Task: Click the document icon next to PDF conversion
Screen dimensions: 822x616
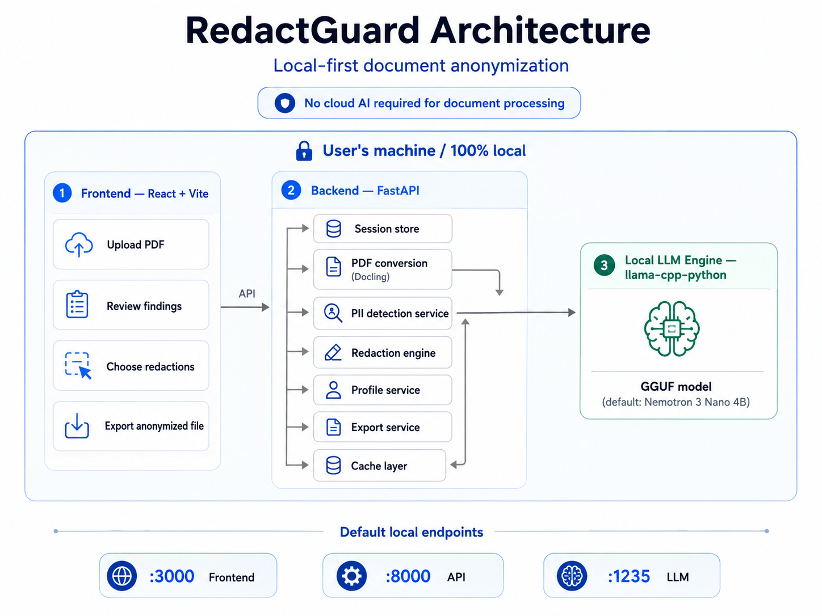Action: (x=334, y=267)
